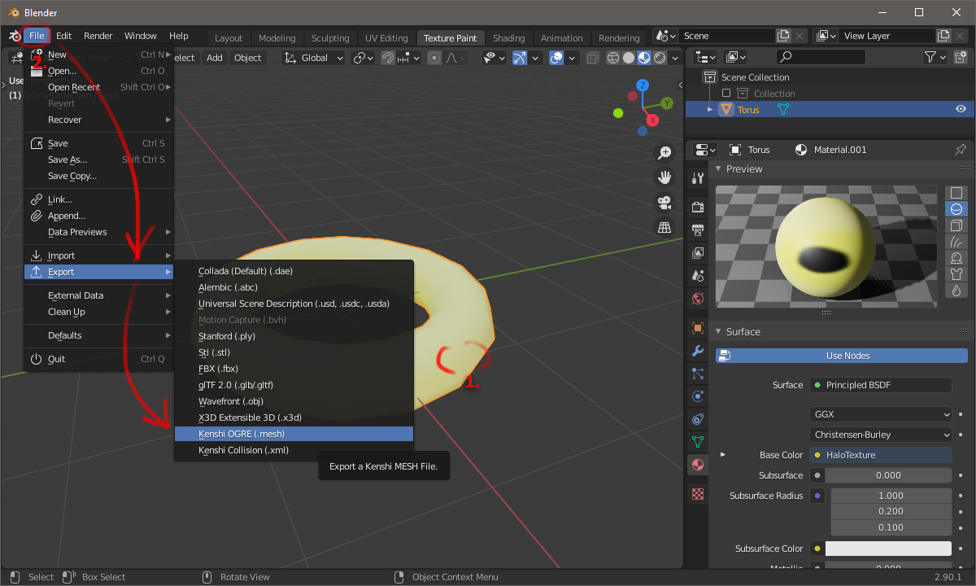This screenshot has width=976, height=586.
Task: Pin the properties editor with the pin icon
Action: pos(961,150)
